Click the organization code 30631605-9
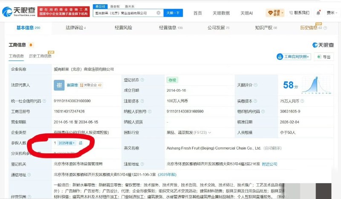 tap(290, 112)
